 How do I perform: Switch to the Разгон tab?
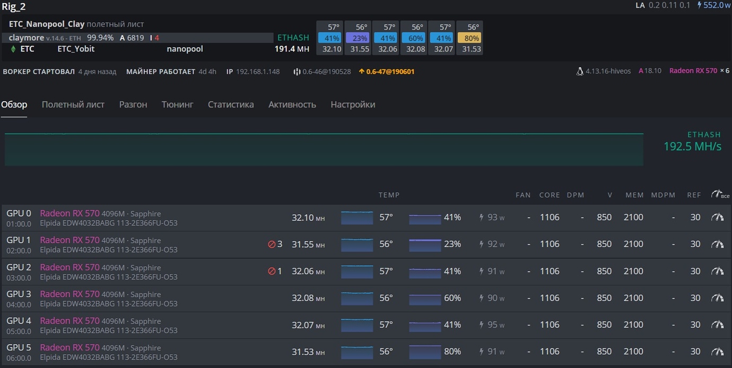click(133, 104)
